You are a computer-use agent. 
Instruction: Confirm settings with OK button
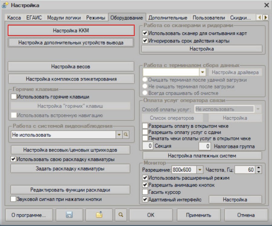(151, 215)
